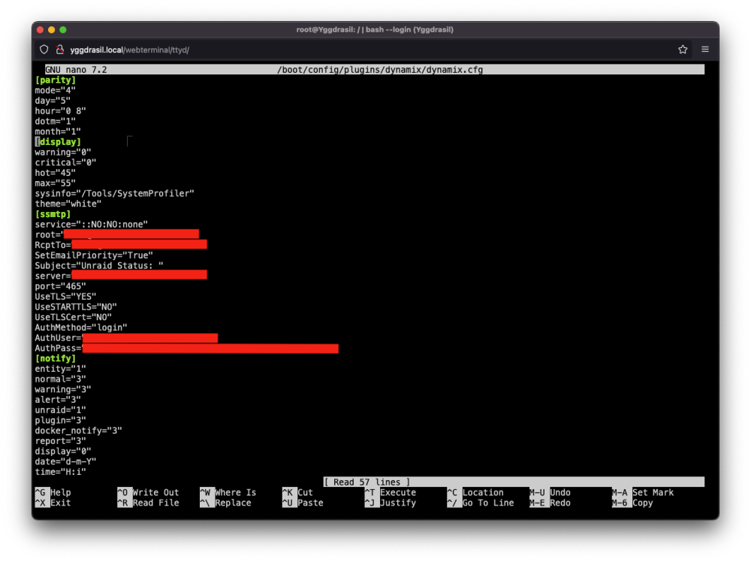Click the green fullscreen window button
The image size is (751, 562).
point(63,30)
